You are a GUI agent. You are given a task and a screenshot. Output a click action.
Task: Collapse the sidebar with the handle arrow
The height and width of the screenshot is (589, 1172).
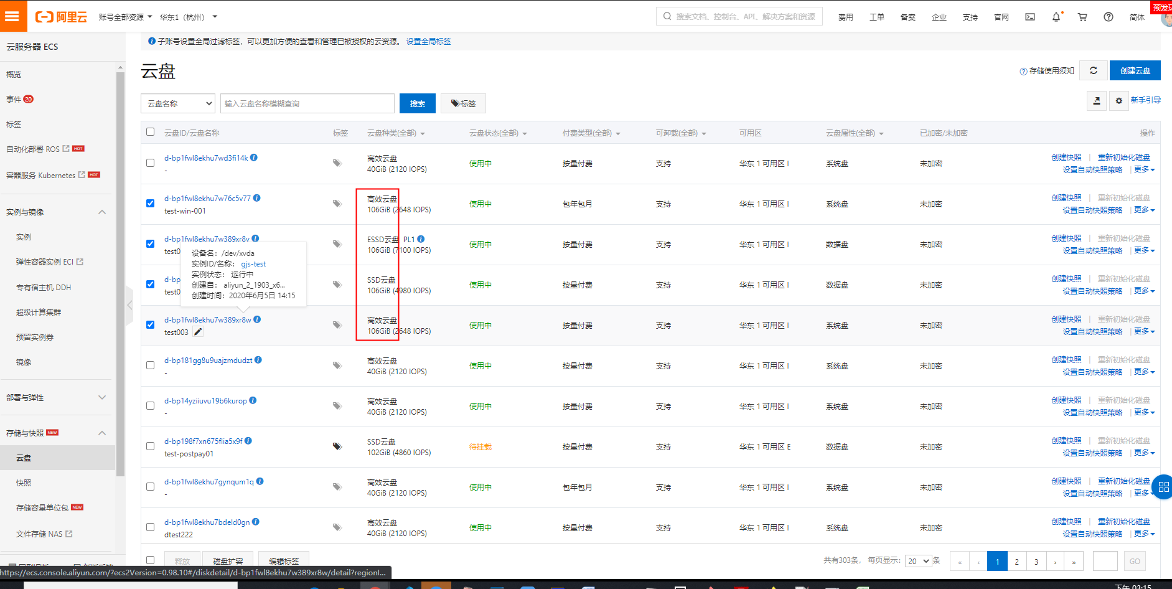pyautogui.click(x=129, y=305)
